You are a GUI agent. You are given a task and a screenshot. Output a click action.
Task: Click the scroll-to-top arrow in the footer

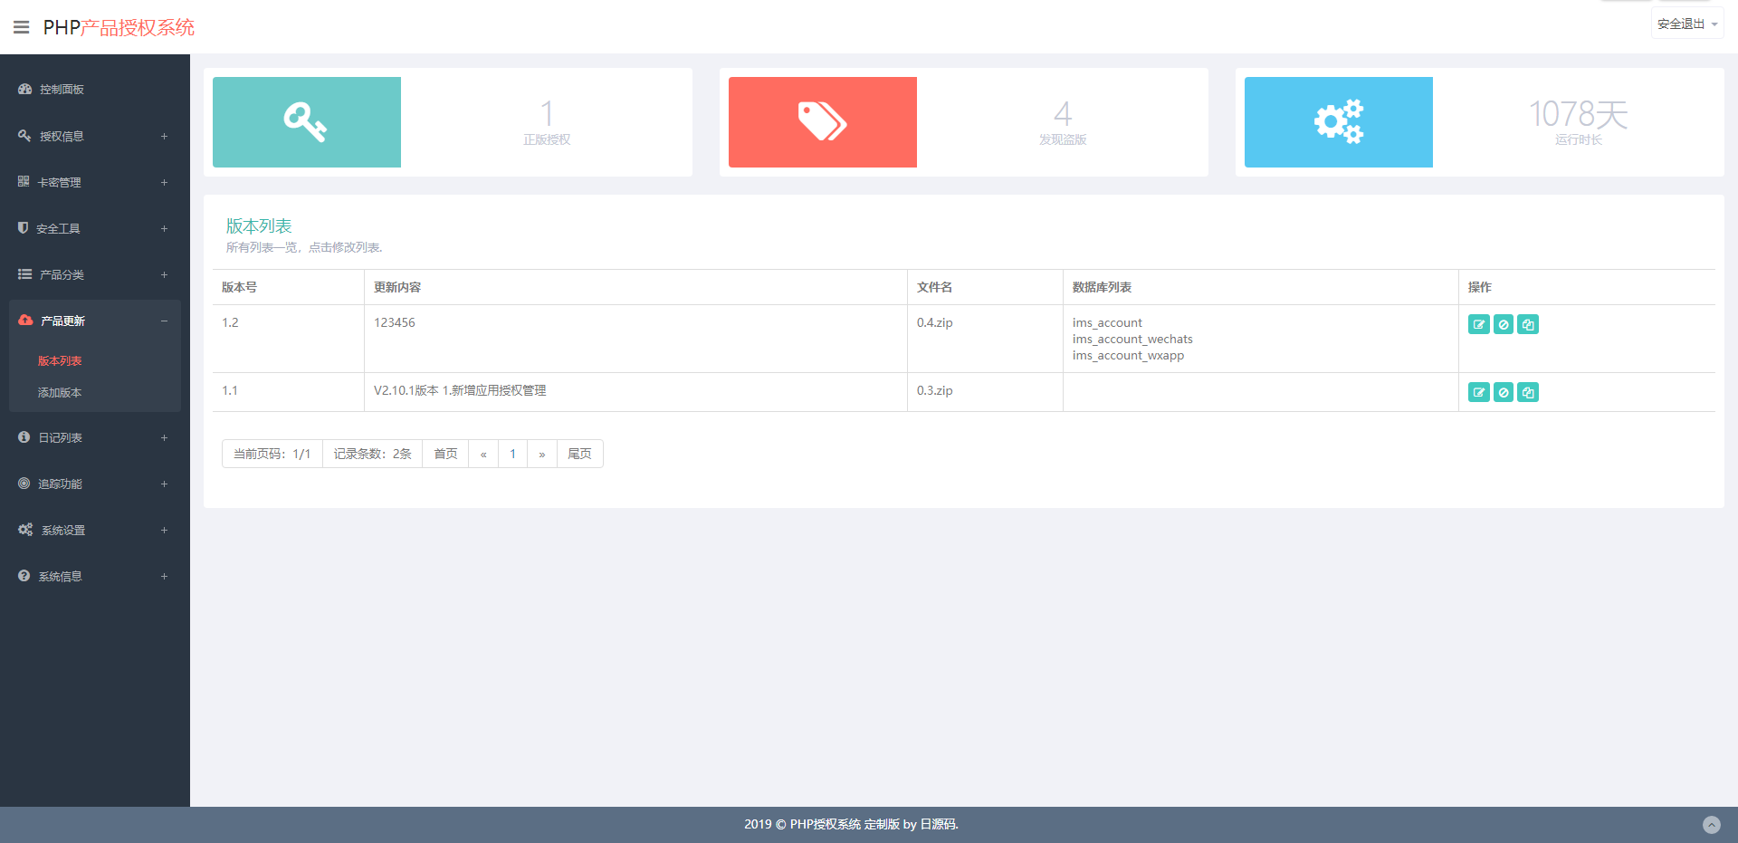pyautogui.click(x=1711, y=824)
